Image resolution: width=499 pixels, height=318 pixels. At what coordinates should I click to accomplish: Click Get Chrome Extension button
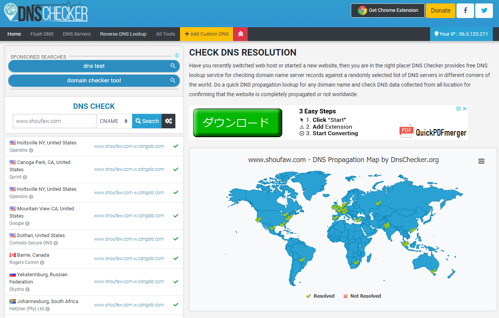[x=388, y=11]
